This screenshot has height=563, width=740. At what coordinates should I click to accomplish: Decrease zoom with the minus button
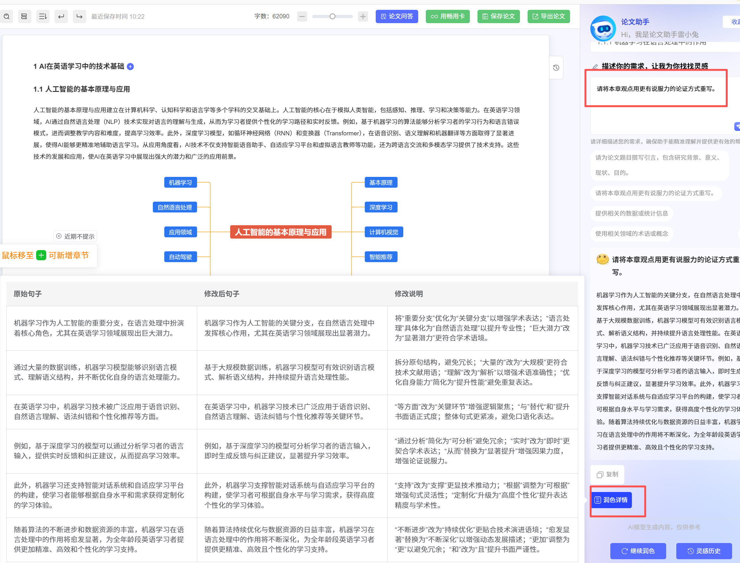click(x=302, y=16)
